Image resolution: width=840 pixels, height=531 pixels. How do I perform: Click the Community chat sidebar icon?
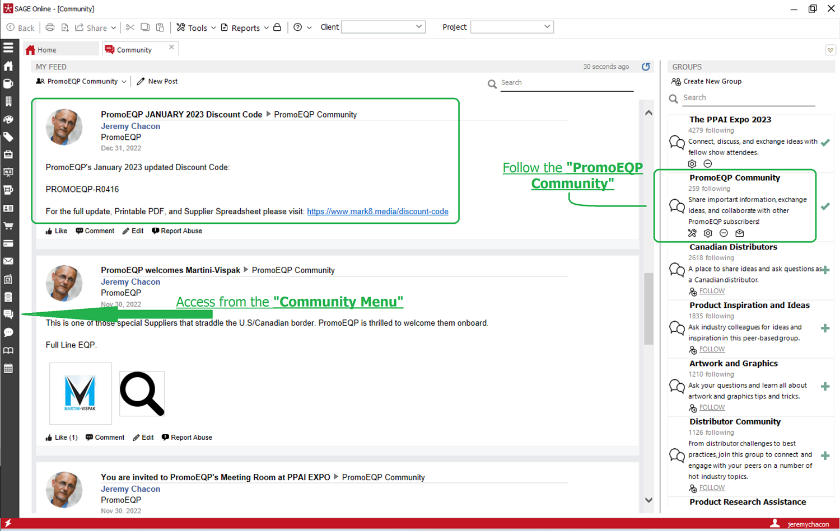click(x=8, y=314)
